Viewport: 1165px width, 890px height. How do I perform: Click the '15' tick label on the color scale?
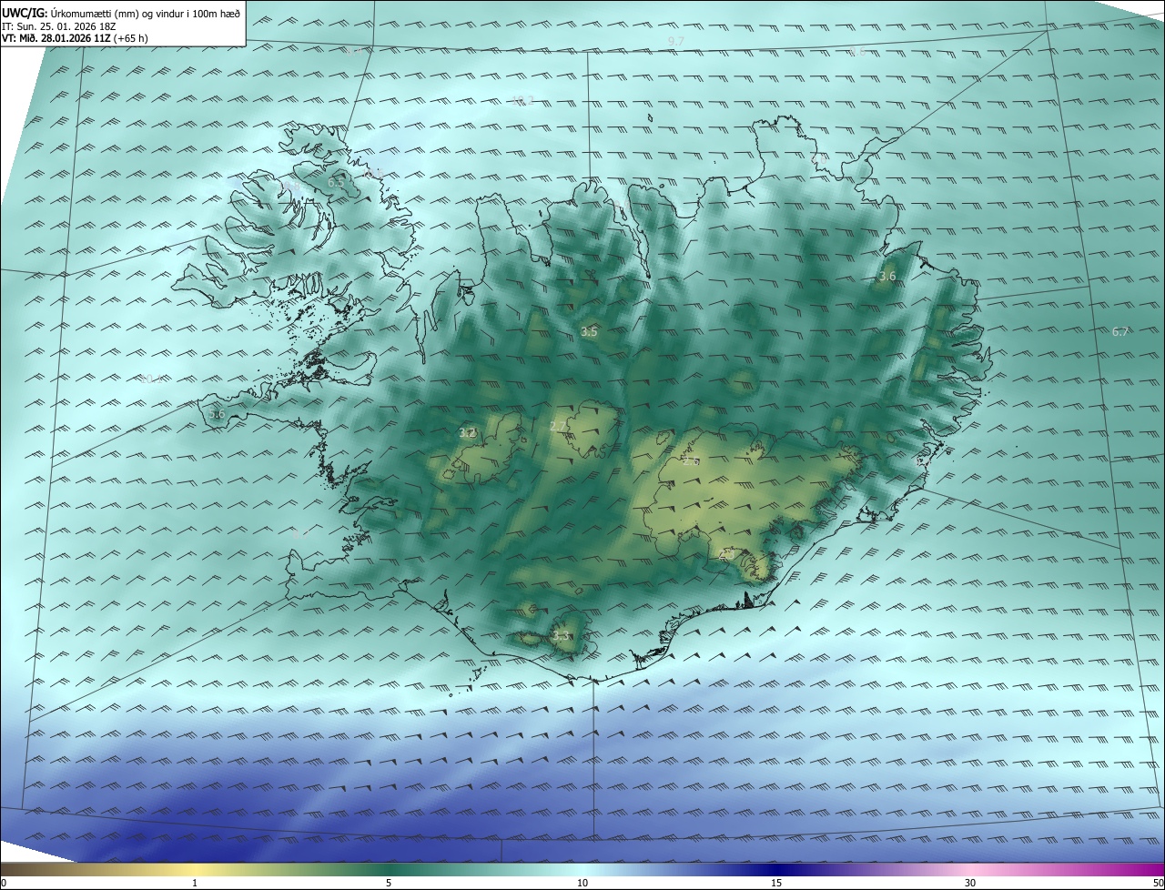click(x=776, y=883)
